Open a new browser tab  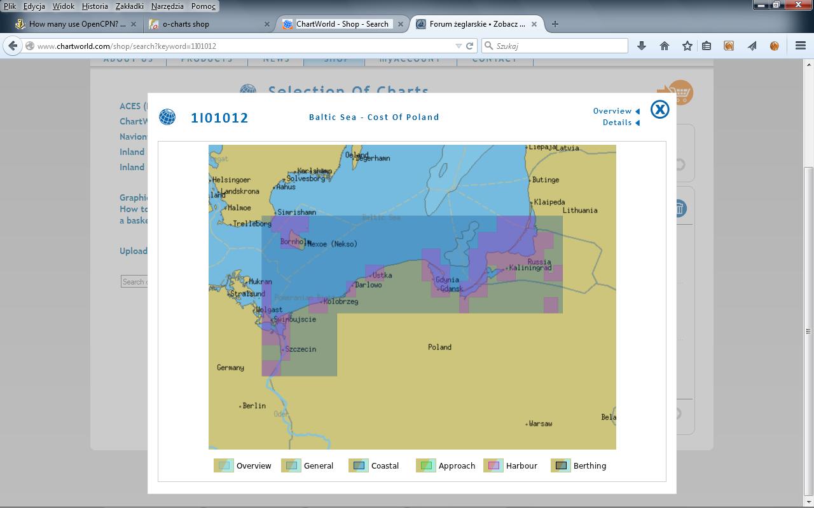click(x=555, y=24)
